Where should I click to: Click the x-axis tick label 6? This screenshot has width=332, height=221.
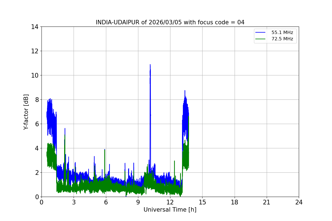pos(106,202)
